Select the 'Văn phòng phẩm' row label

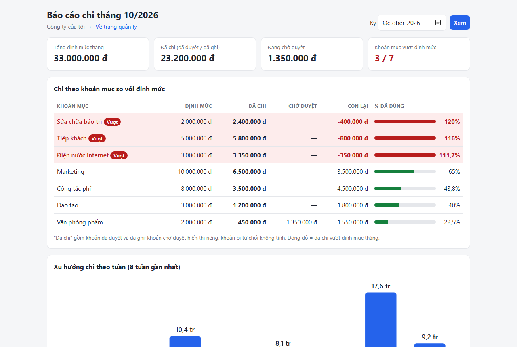(80, 222)
